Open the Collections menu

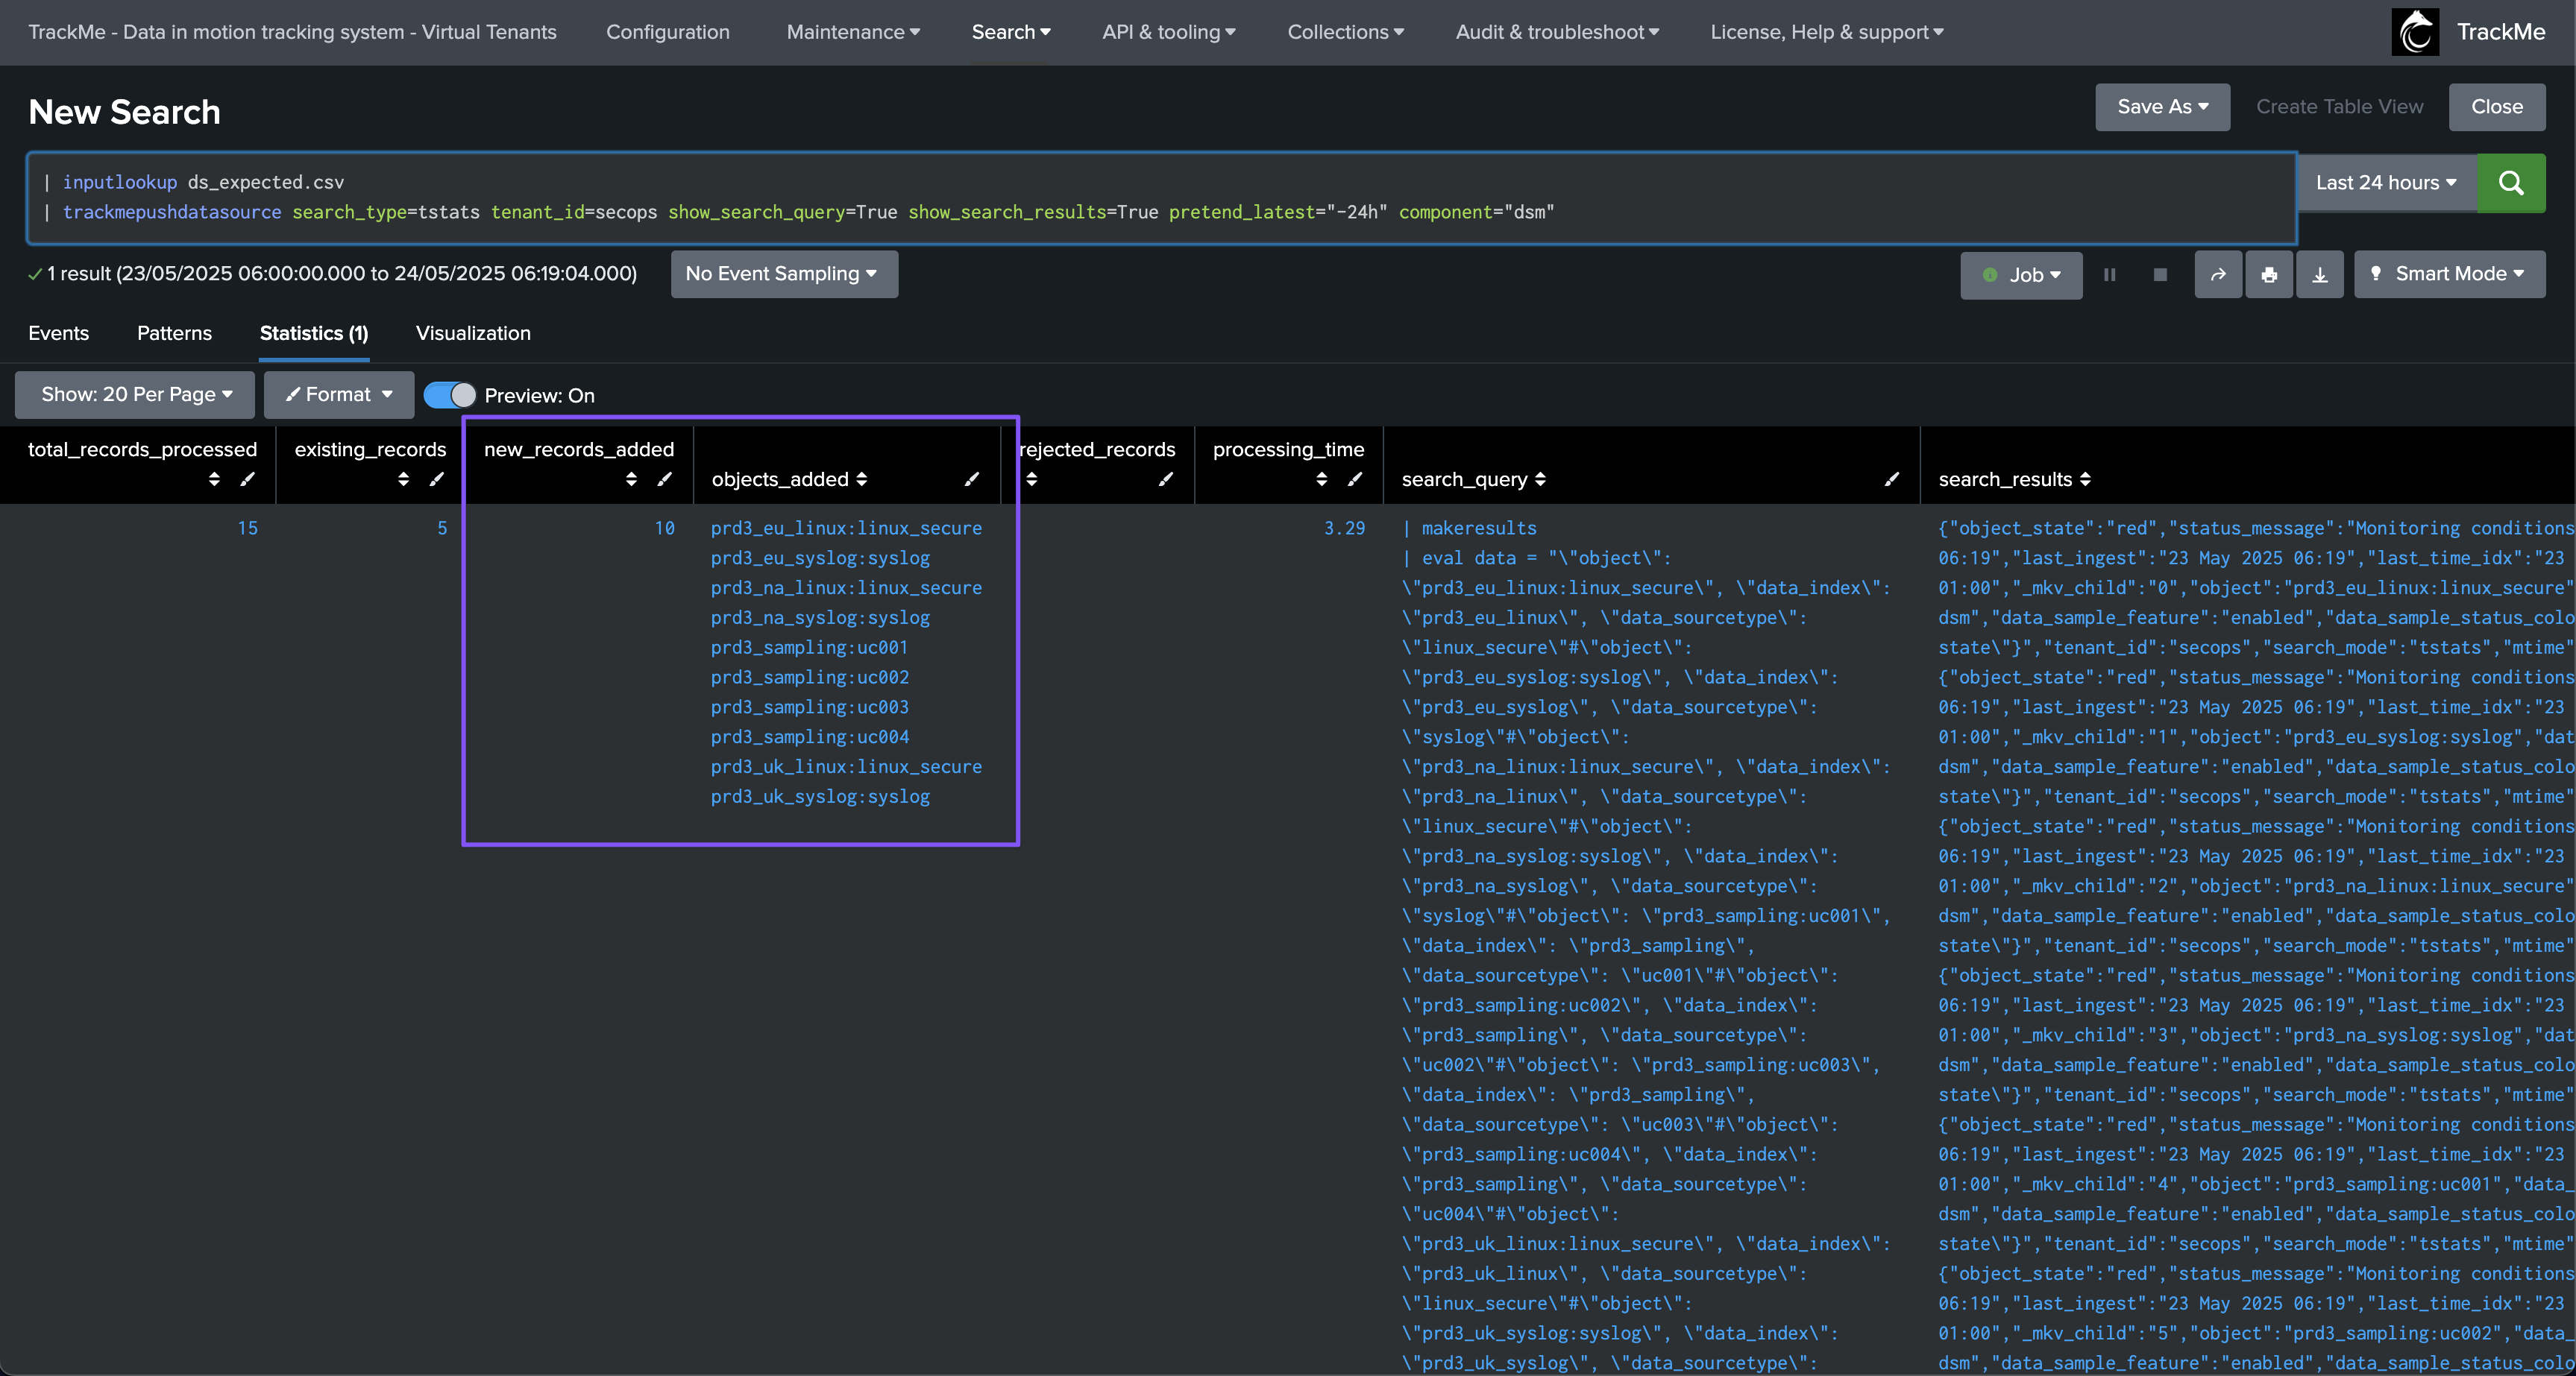click(1344, 32)
